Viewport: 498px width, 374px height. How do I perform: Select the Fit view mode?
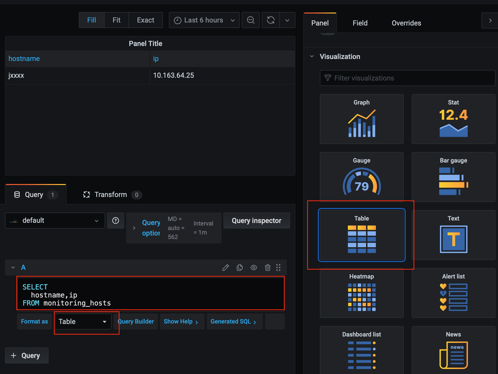(116, 20)
